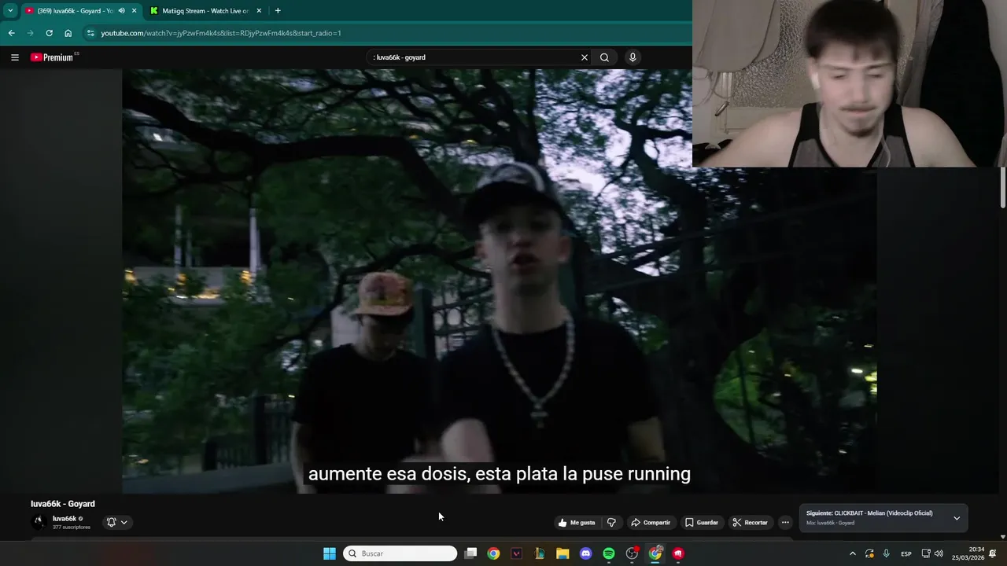Image resolution: width=1007 pixels, height=566 pixels.
Task: Open a new browser tab
Action: [278, 11]
